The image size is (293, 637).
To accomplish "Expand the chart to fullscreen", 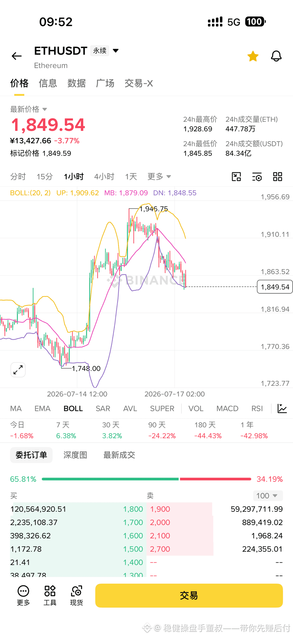I will [18, 370].
